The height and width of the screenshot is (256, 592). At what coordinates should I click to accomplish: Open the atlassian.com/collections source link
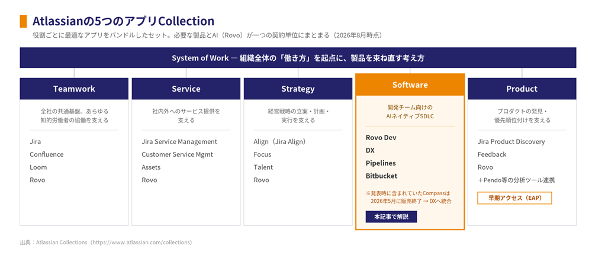pyautogui.click(x=142, y=242)
